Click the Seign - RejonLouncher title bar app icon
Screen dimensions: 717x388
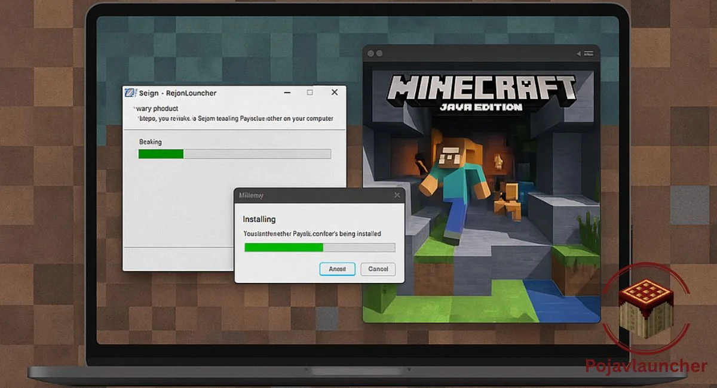(x=130, y=93)
